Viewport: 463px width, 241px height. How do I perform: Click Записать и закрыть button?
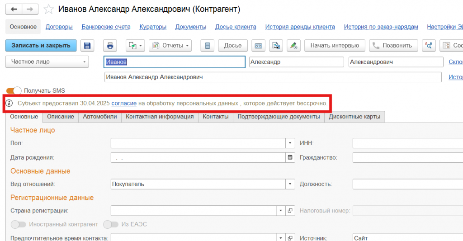click(x=41, y=46)
